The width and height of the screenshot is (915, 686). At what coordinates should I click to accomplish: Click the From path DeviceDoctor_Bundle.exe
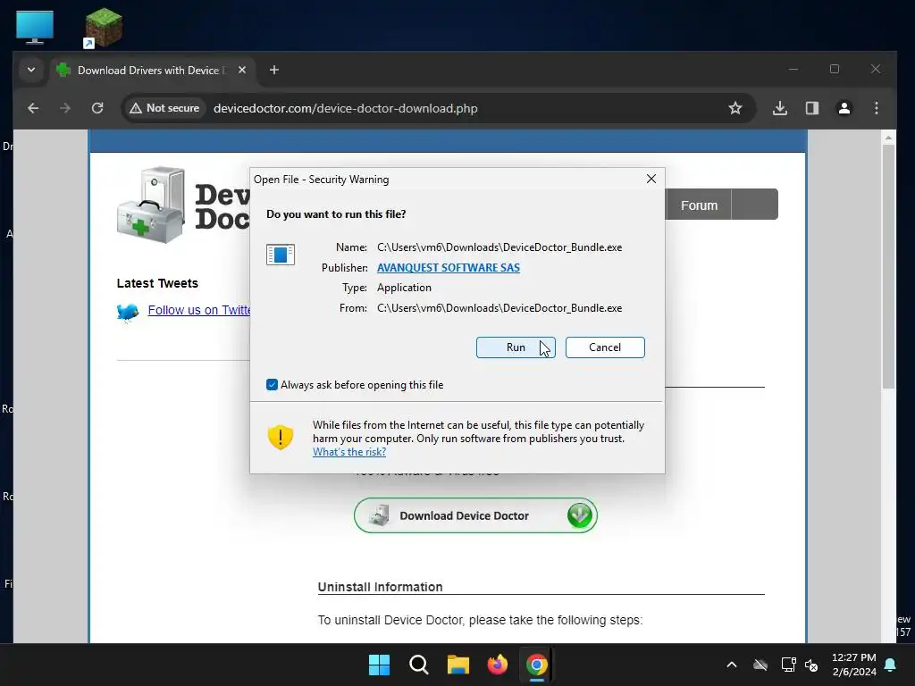499,308
